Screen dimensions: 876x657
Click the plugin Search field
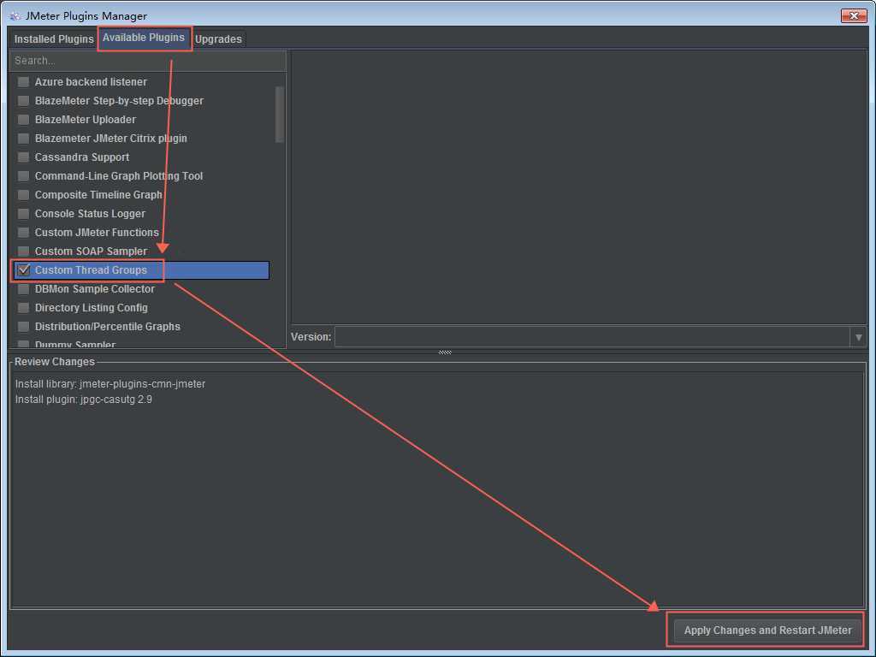point(147,61)
